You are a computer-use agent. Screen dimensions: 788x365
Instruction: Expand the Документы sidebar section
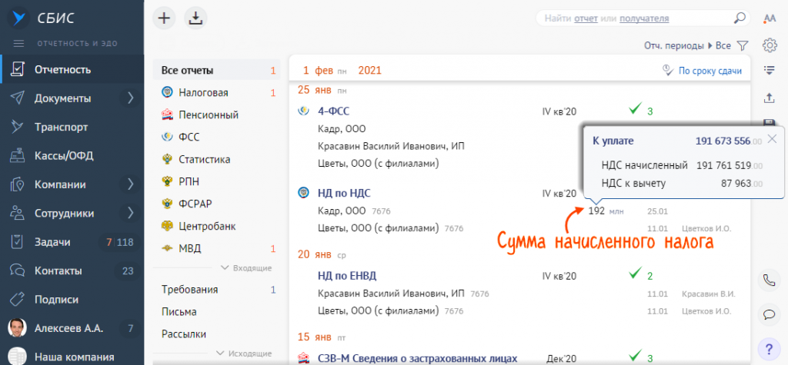(x=130, y=98)
